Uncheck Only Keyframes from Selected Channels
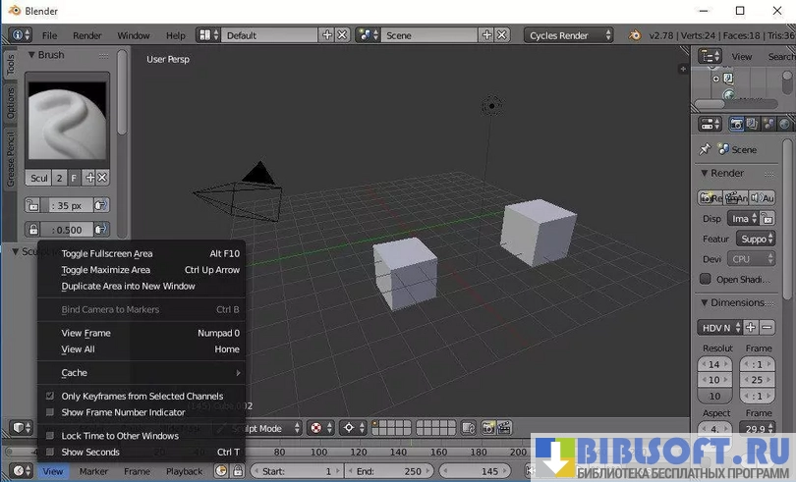796x482 pixels. [51, 397]
